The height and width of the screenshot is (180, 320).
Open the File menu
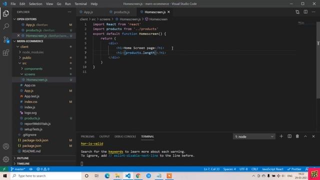tap(13, 4)
